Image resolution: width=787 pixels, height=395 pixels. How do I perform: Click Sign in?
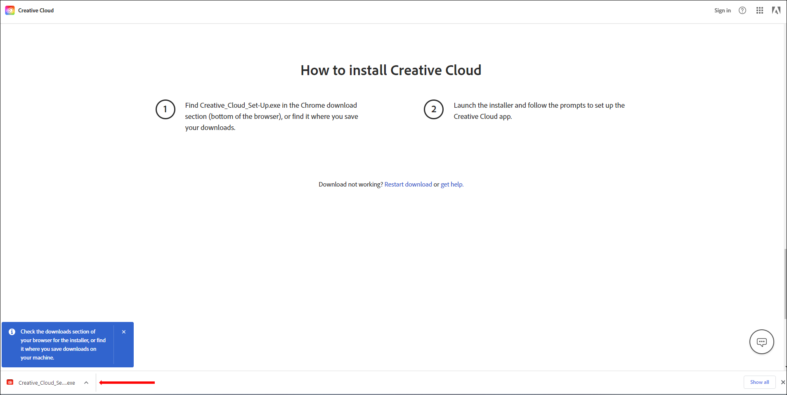coord(722,10)
